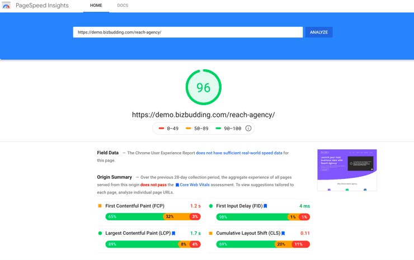414x260 pixels.
Task: Click the orange square FCP status marker
Action: point(100,206)
